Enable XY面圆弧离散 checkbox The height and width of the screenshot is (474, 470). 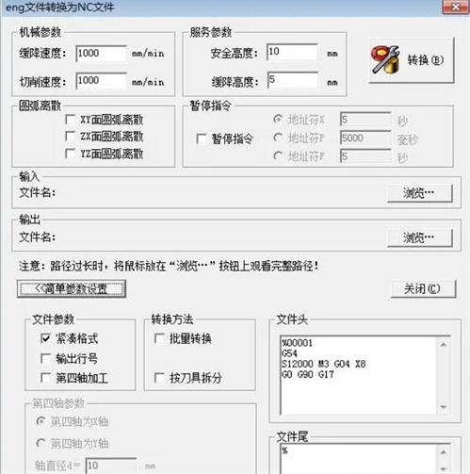70,119
